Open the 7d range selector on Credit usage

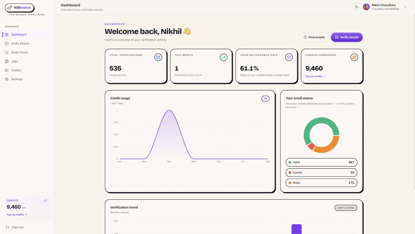click(x=265, y=99)
